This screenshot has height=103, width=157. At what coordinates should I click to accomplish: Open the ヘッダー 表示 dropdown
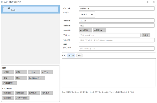87,14
